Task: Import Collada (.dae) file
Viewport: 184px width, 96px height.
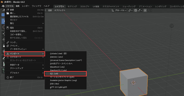Action: [x=66, y=53]
